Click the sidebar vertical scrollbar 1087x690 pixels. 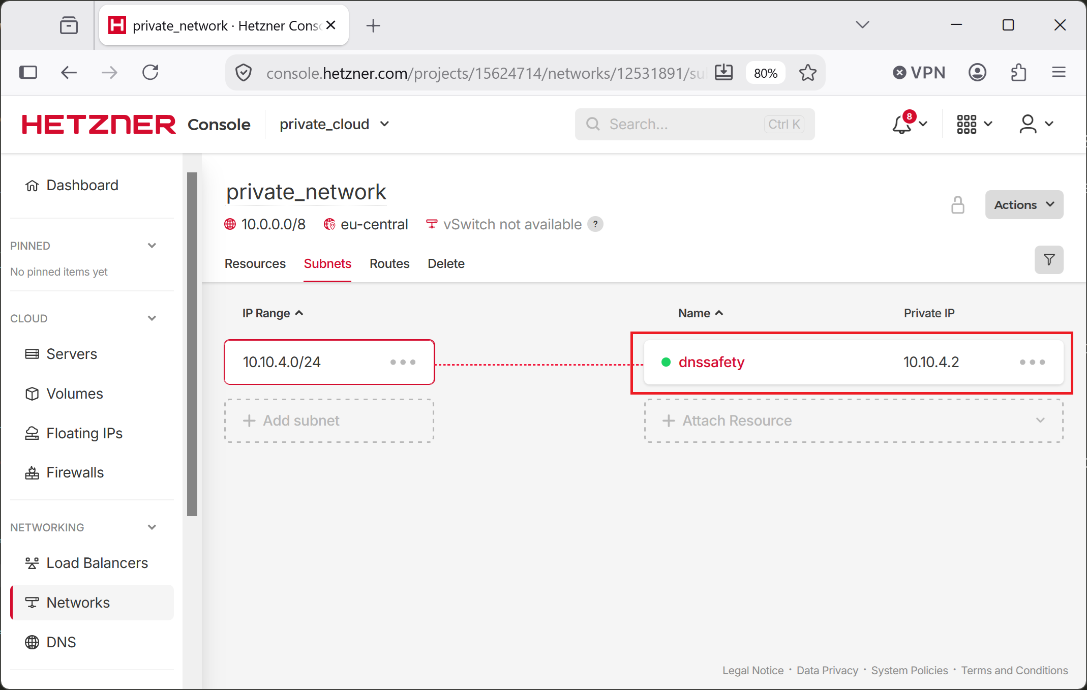click(192, 344)
